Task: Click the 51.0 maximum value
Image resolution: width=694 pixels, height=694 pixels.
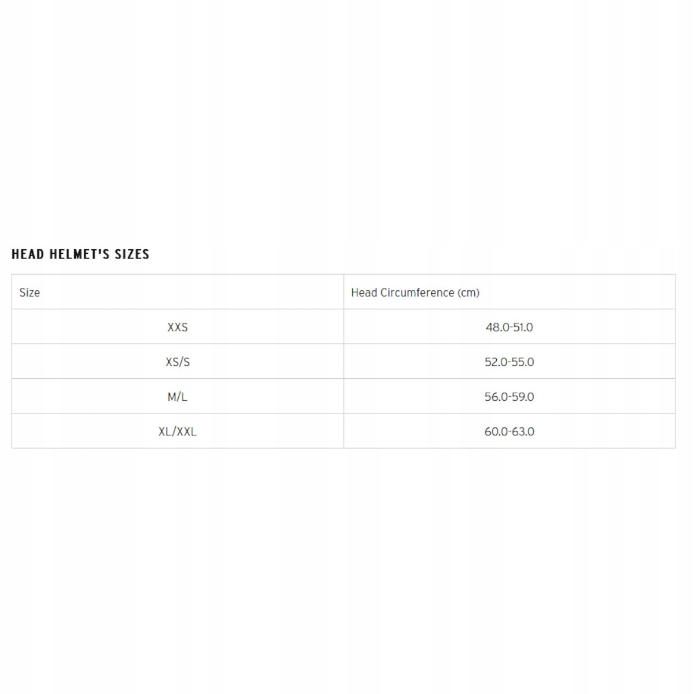Action: (523, 327)
